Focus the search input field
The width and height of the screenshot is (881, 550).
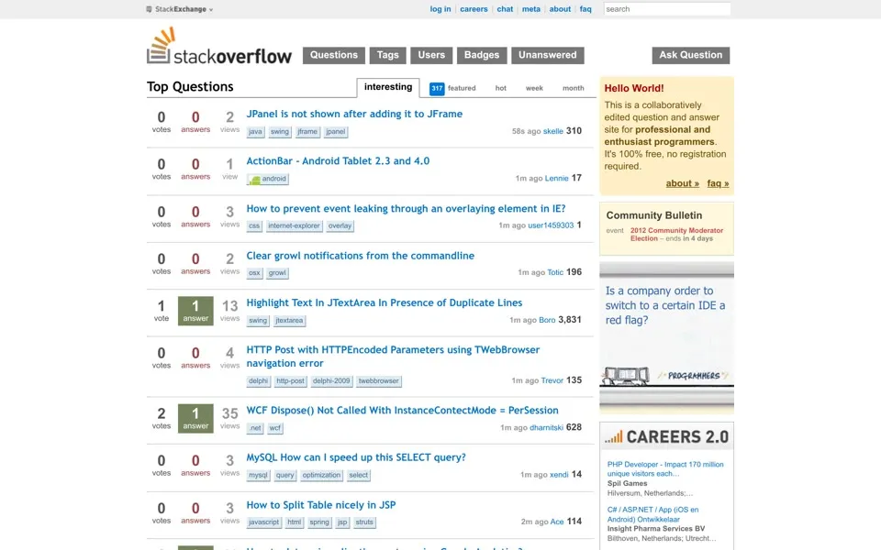click(x=667, y=9)
